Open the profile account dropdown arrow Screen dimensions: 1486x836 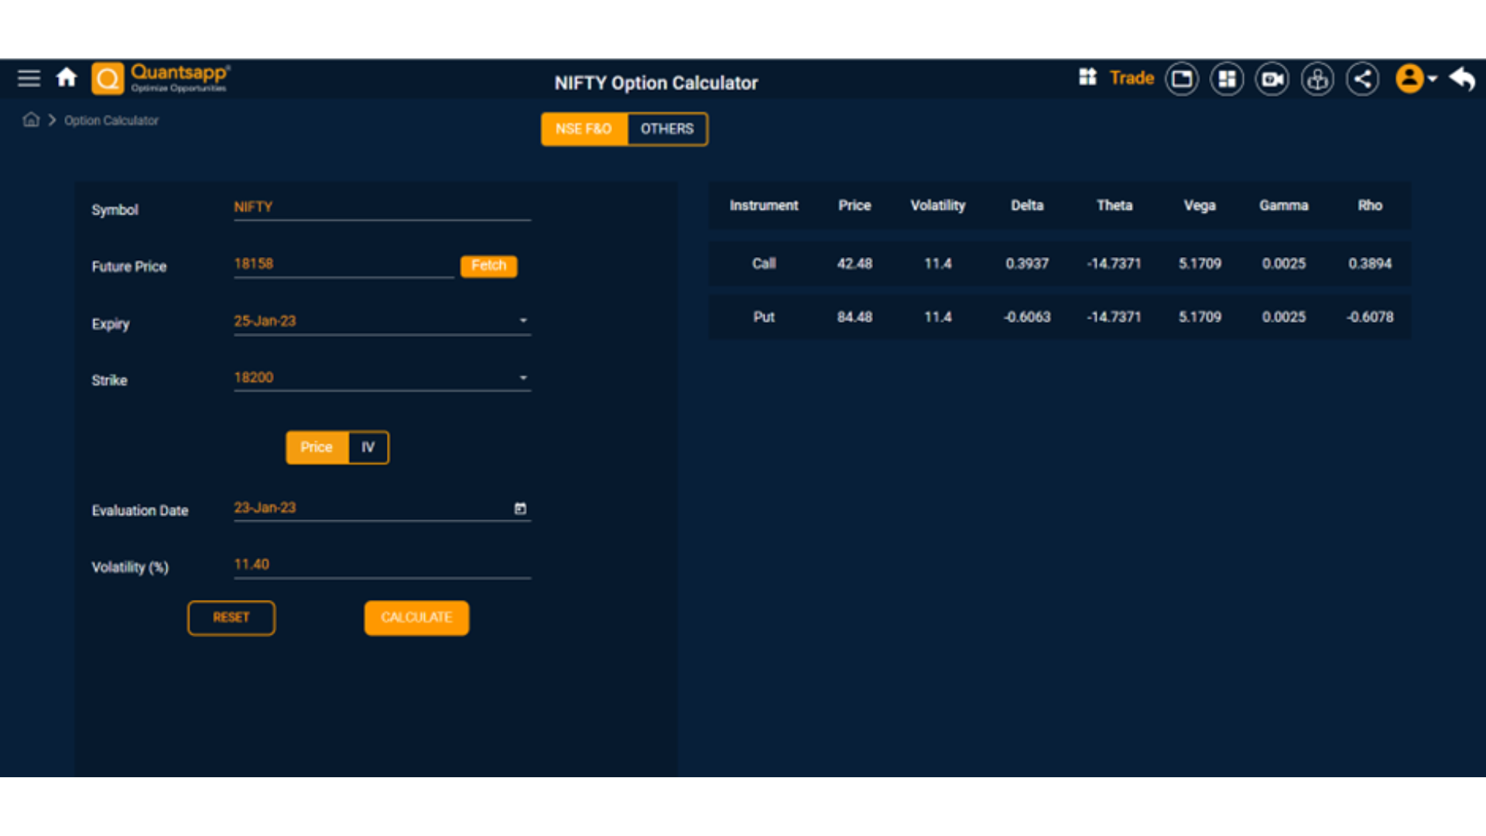pos(1433,78)
